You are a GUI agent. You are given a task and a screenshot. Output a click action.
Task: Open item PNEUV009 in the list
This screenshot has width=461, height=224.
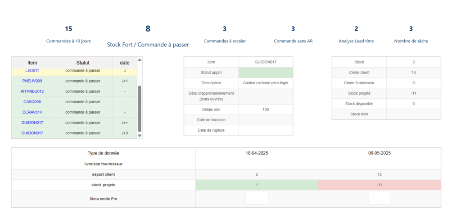coord(32,81)
